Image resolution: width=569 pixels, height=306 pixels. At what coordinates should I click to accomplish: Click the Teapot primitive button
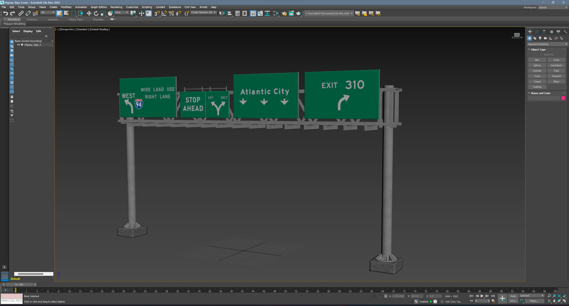pyautogui.click(x=537, y=82)
